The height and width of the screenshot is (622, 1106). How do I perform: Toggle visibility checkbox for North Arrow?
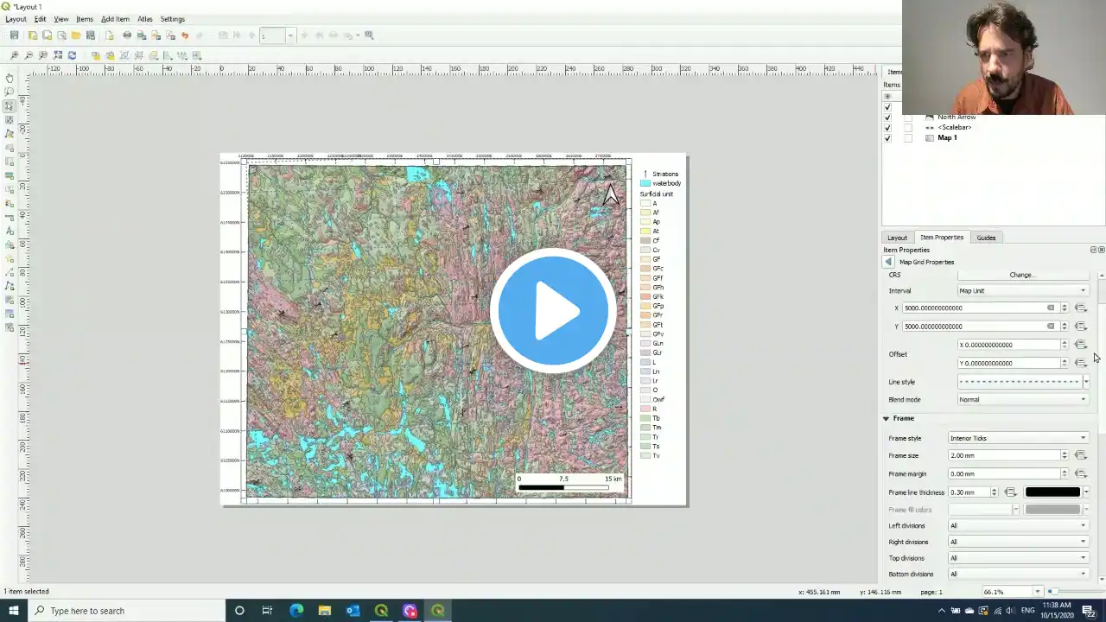point(887,117)
